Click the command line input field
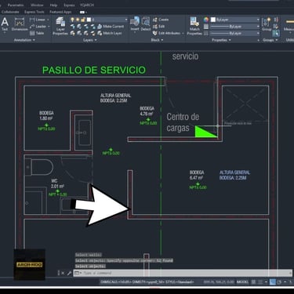Screen dimensions: 294x294 coord(183,273)
